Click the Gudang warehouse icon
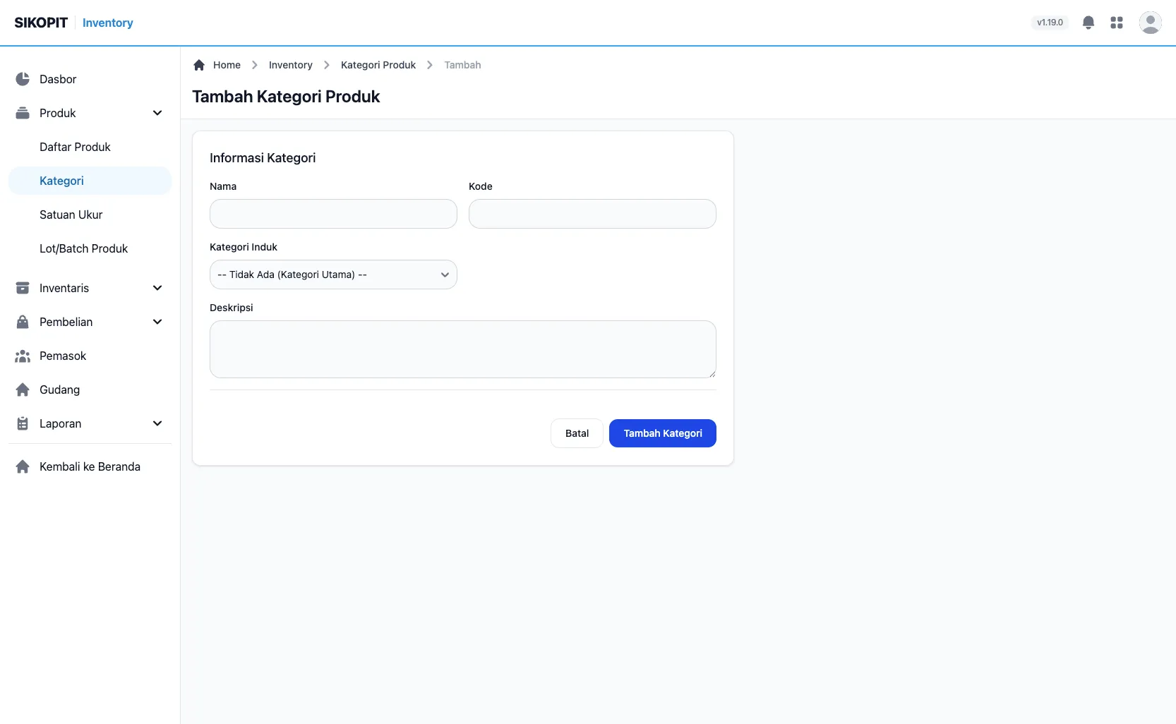This screenshot has height=724, width=1176. tap(23, 390)
